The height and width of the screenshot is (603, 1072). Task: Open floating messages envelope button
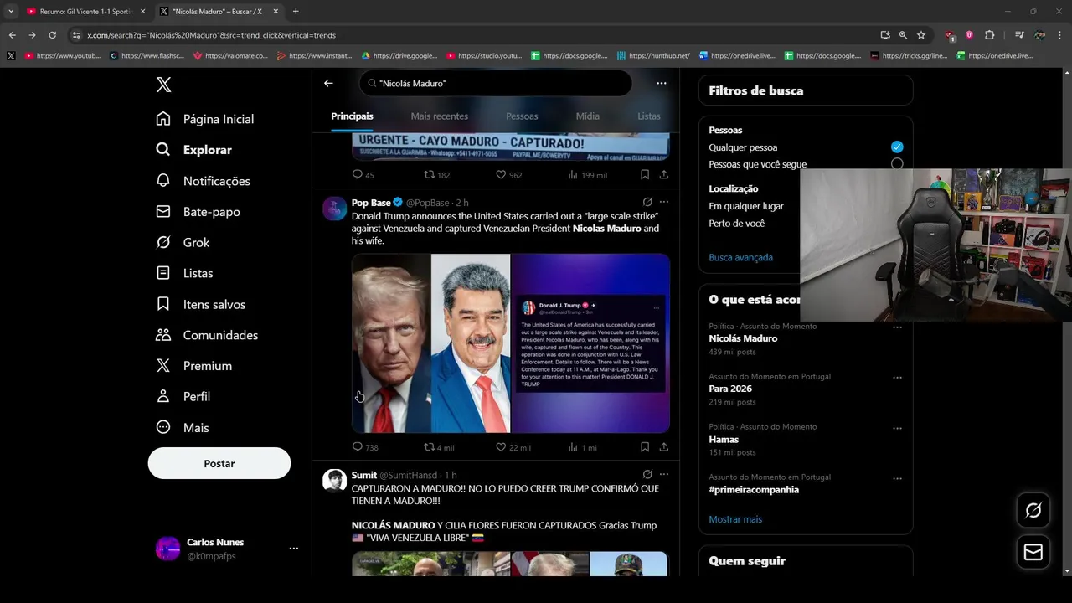click(1033, 552)
